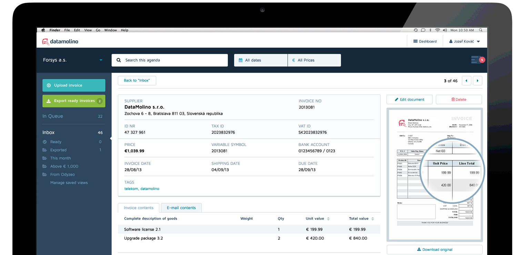The image size is (522, 255).
Task: Open the Ready saved view
Action: (56, 142)
